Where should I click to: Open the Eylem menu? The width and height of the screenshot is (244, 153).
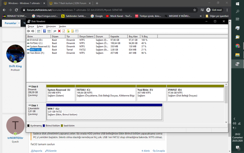(x=40, y=26)
